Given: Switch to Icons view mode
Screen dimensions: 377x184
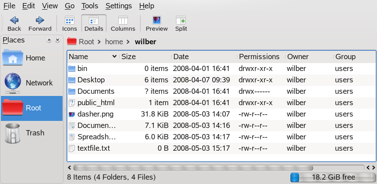Looking at the screenshot, I should tap(69, 20).
